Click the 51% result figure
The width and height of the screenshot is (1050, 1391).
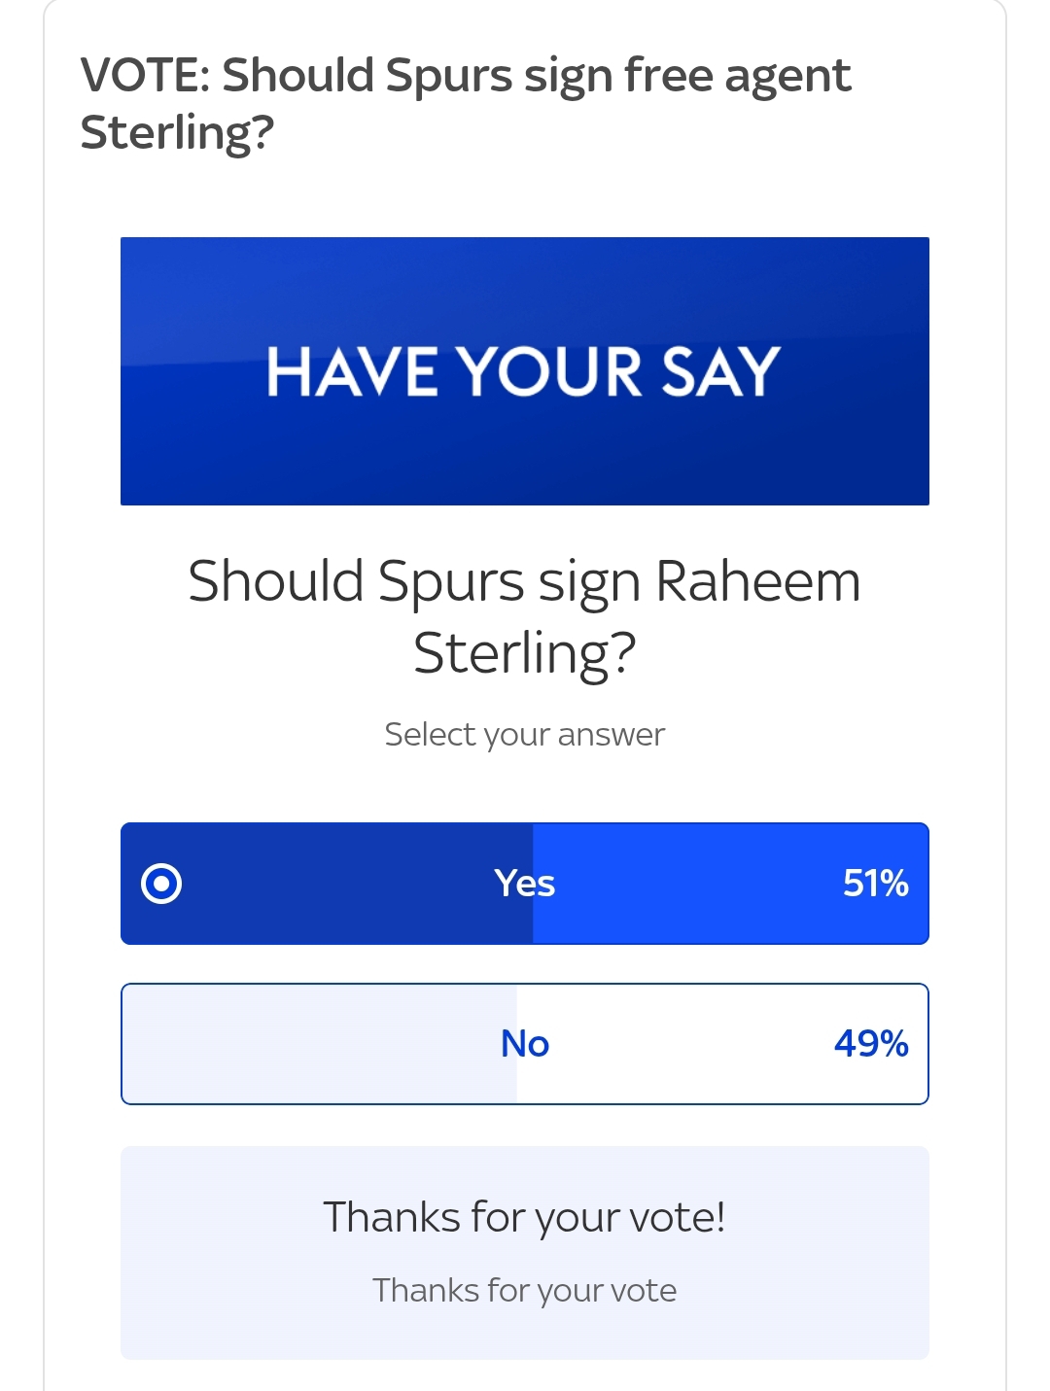[875, 884]
